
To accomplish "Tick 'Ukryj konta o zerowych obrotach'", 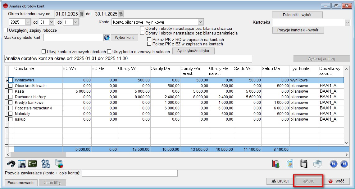I will point(44,52).
